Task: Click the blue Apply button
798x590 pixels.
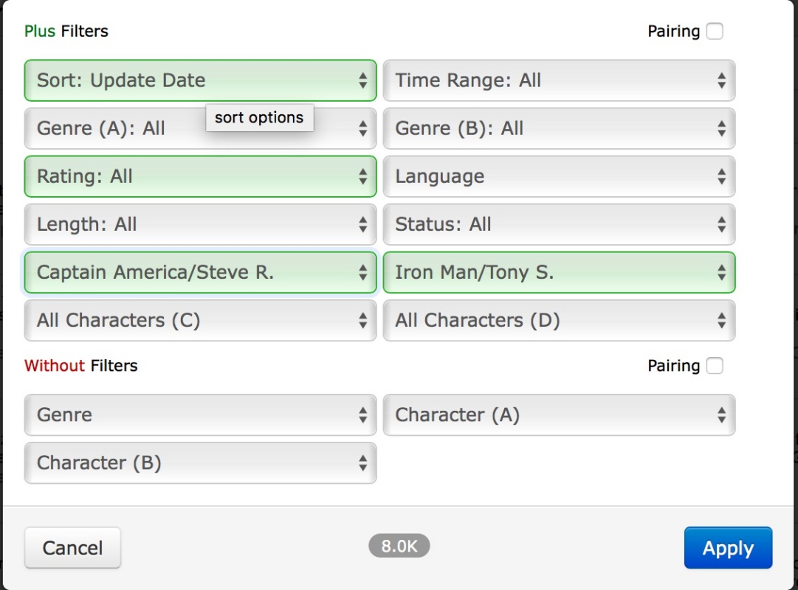Action: pyautogui.click(x=728, y=548)
